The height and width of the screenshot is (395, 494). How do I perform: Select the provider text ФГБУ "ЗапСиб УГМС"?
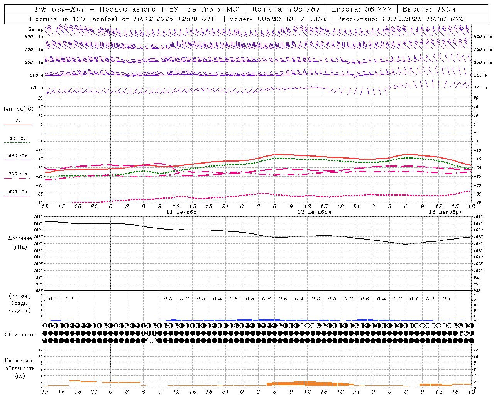click(x=200, y=9)
